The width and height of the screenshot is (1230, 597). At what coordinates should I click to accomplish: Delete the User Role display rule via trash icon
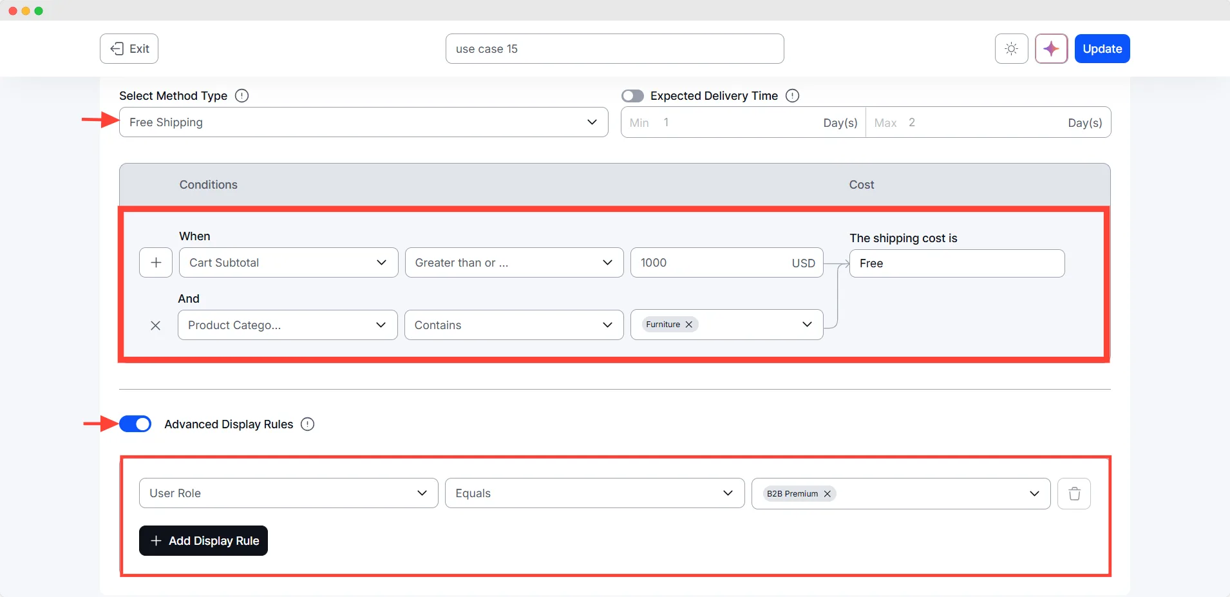(1073, 493)
